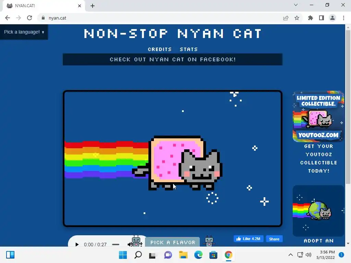Launch Microsoft Edge from the taskbar
Screen dimensions: 351x263
pyautogui.click(x=198, y=255)
